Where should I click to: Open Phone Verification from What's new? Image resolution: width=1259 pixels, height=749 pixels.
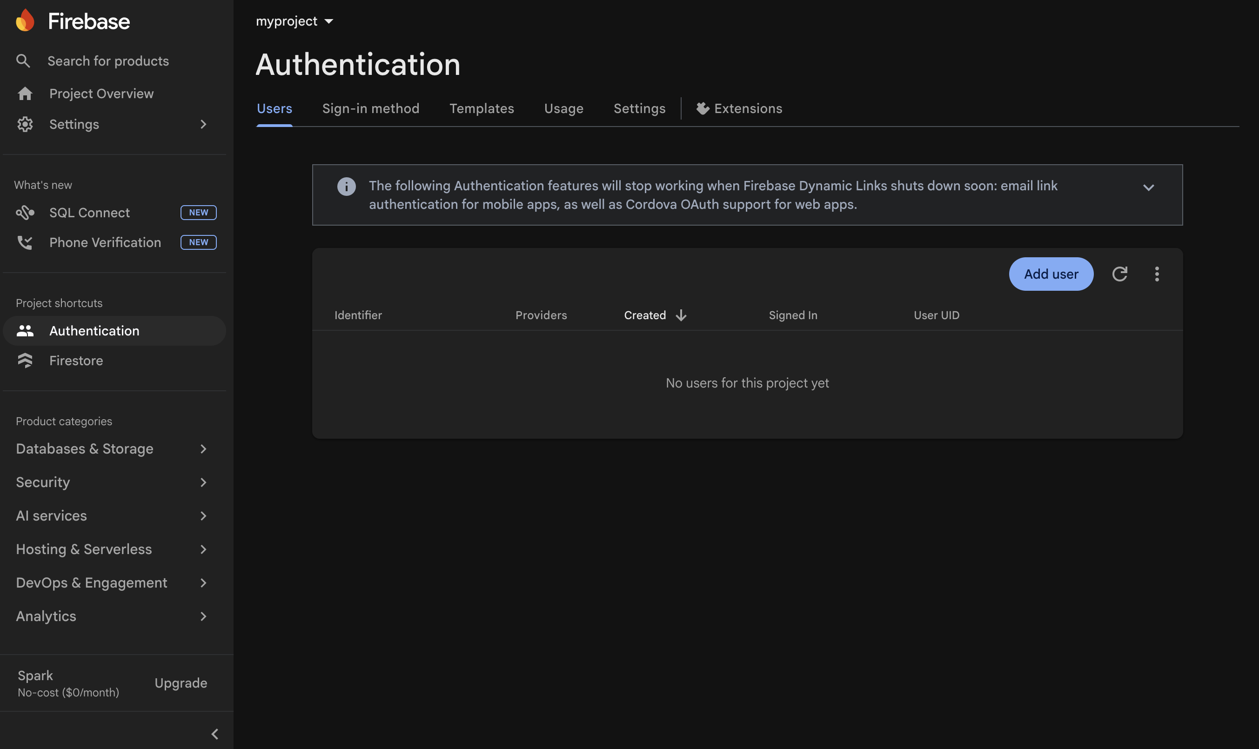coord(114,242)
